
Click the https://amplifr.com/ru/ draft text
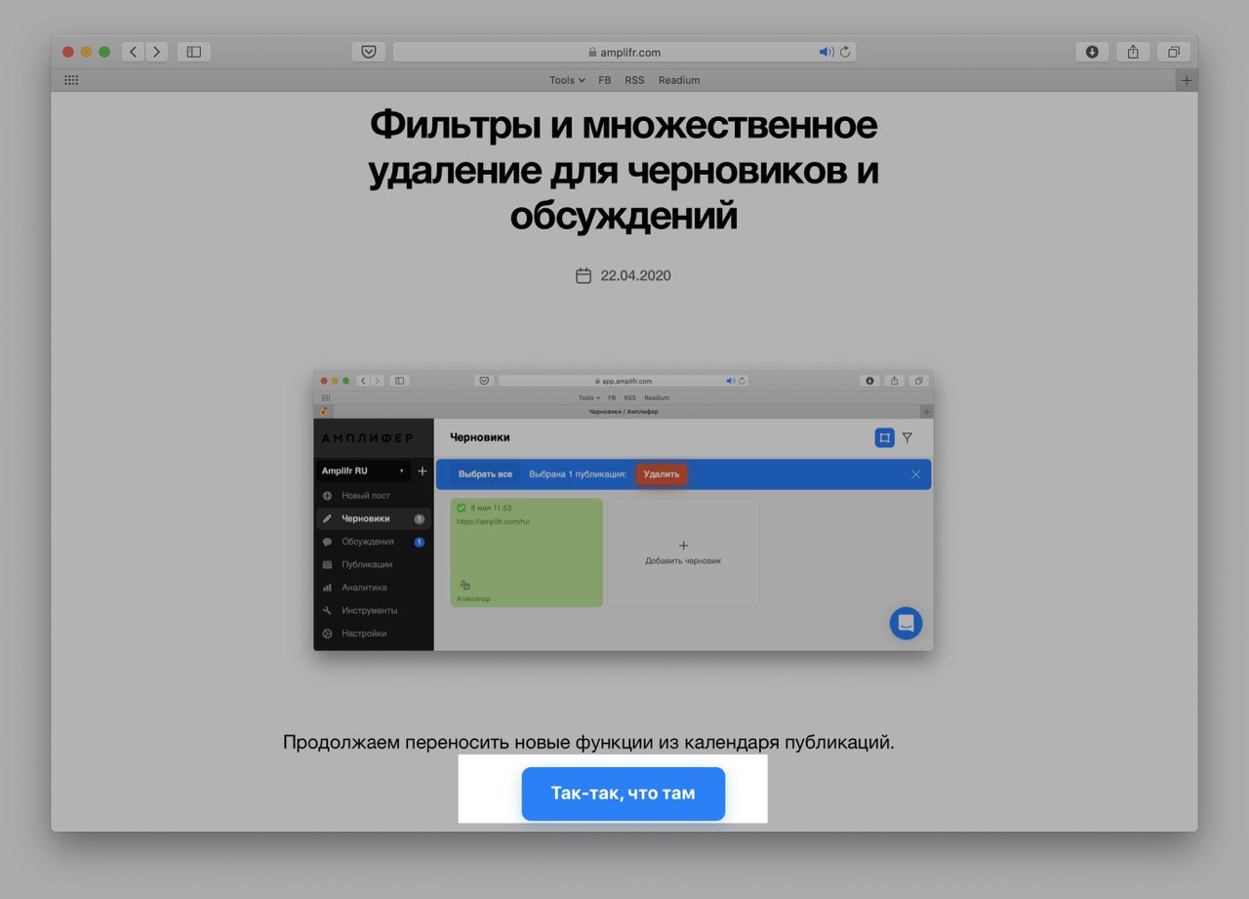[x=493, y=521]
